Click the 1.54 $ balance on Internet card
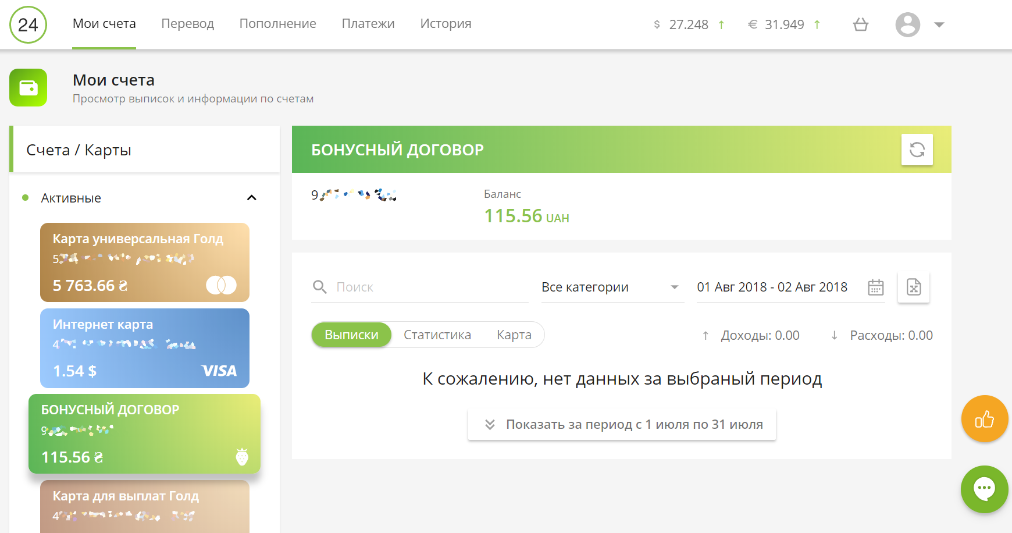Image resolution: width=1012 pixels, height=533 pixels. [x=74, y=371]
